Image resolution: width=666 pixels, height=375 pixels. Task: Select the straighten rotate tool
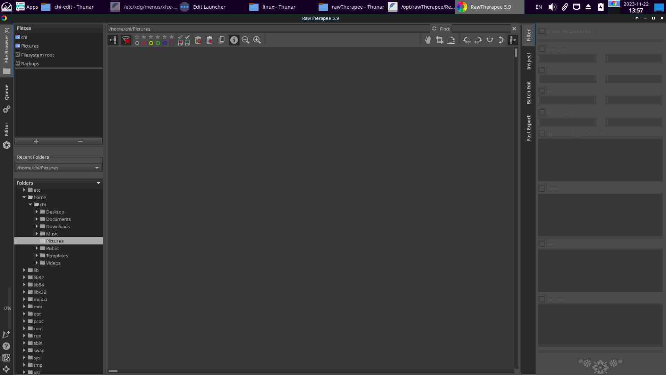451,40
